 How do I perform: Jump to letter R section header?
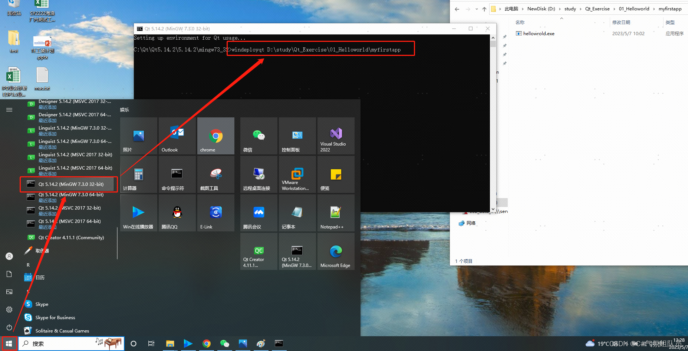pos(28,265)
